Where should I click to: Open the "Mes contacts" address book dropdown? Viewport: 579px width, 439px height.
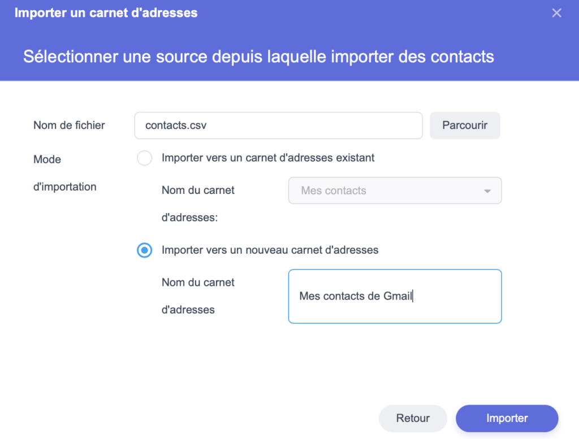point(395,191)
